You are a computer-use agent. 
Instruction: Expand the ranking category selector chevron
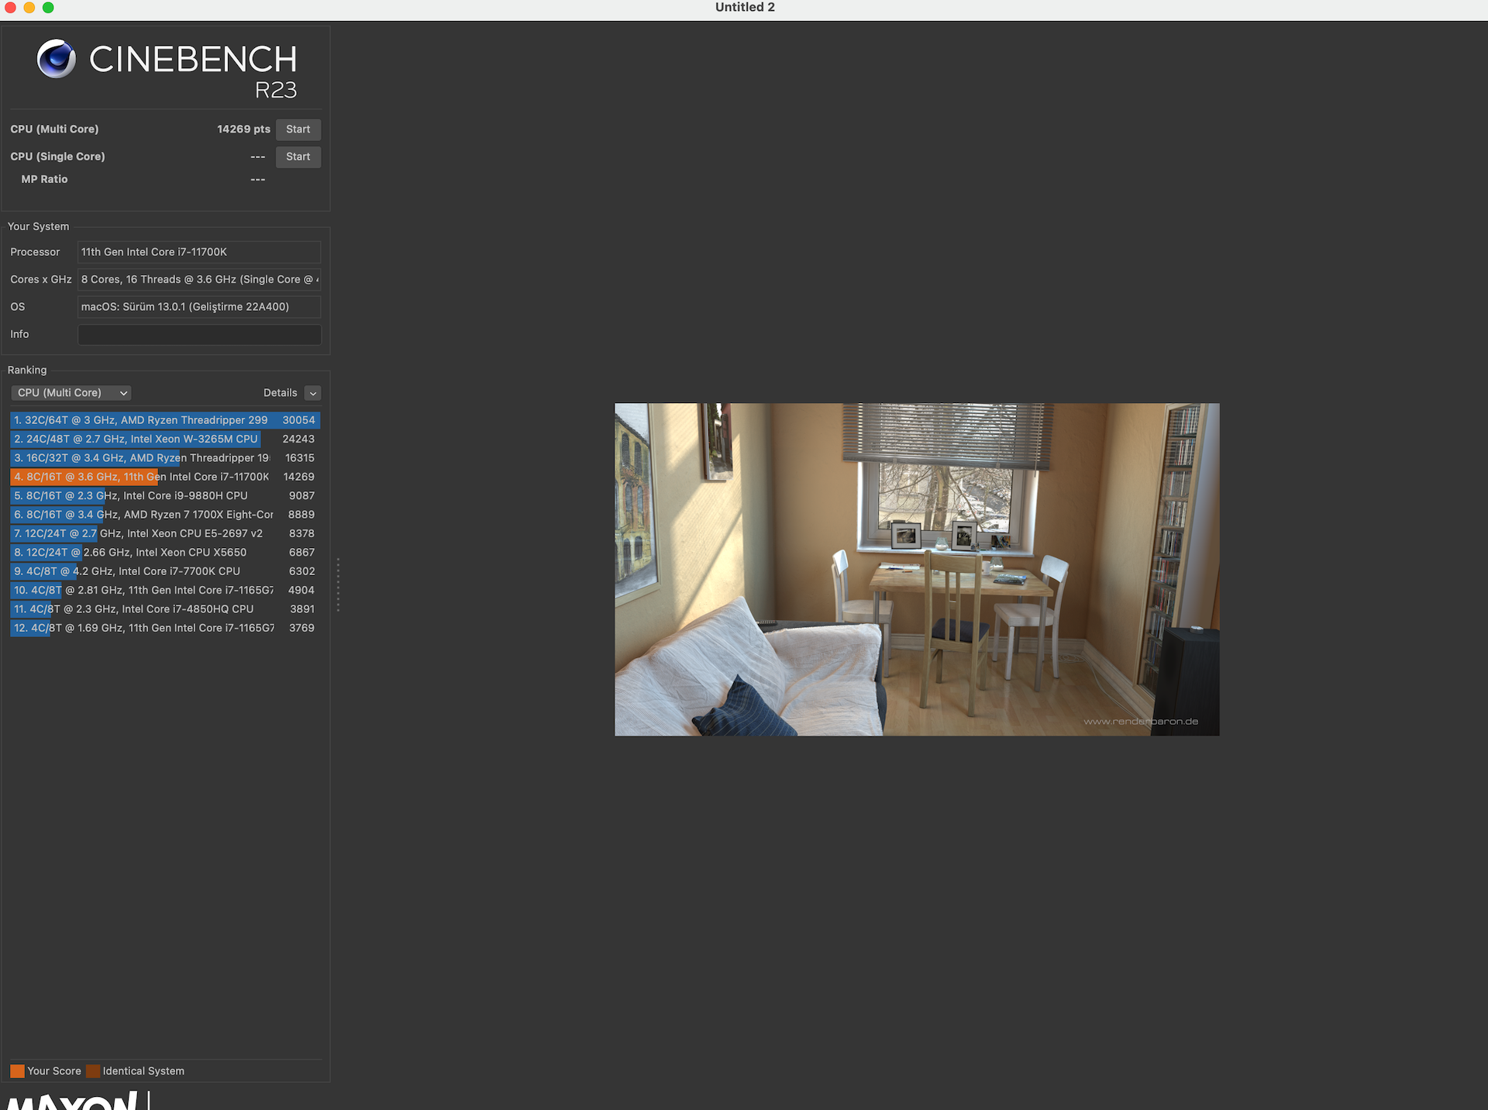click(x=122, y=393)
